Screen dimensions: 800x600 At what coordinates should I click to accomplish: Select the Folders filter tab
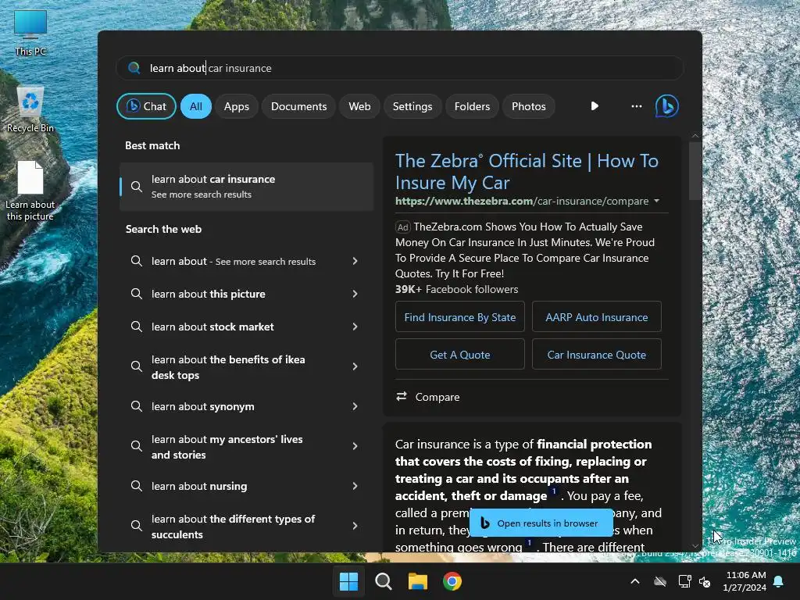[472, 106]
